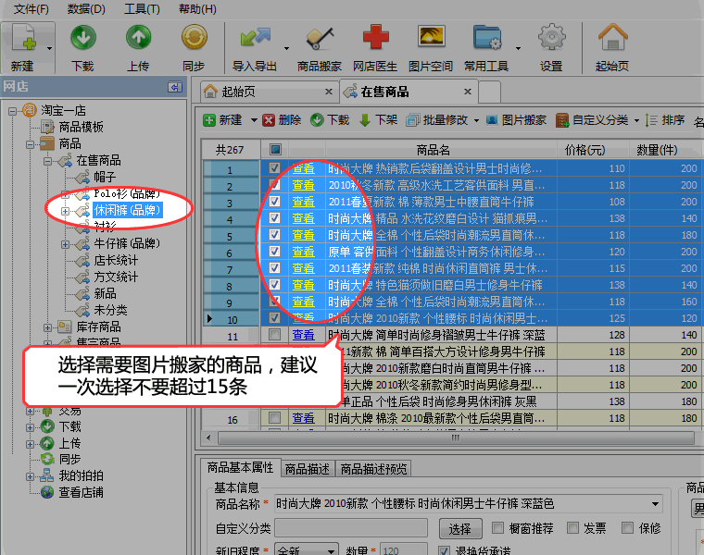This screenshot has width=704, height=555.
Task: Open the 帮助(H) menu
Action: 197,9
